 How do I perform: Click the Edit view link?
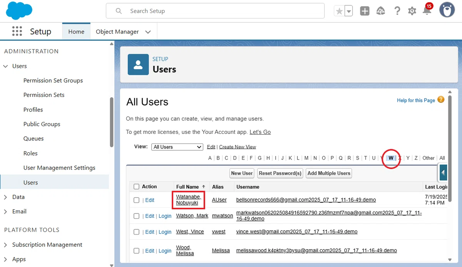point(211,147)
